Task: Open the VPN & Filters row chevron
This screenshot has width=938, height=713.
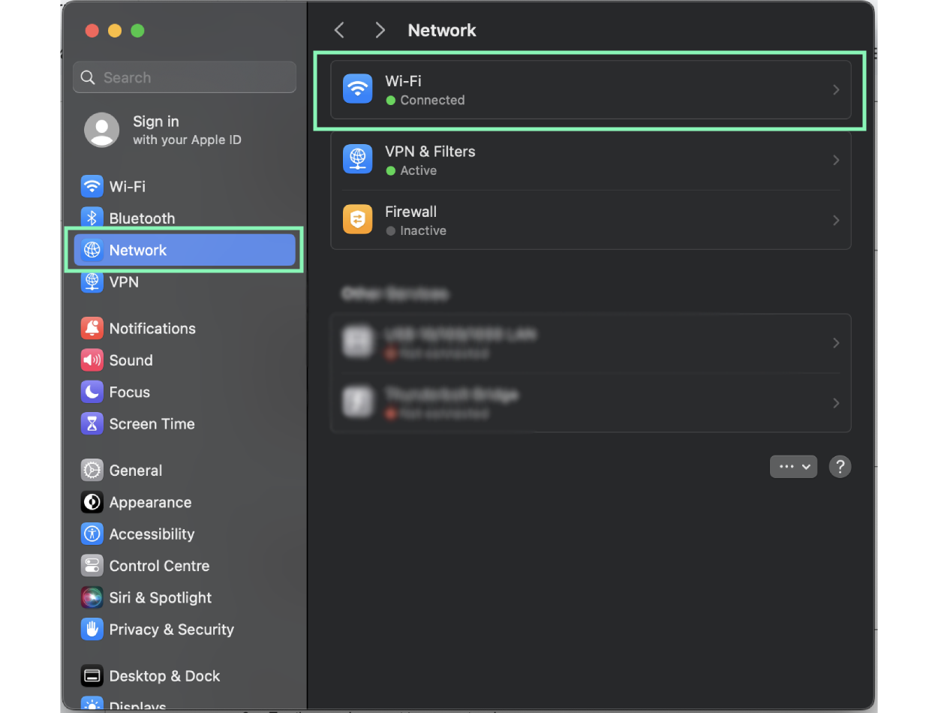Action: pos(836,160)
